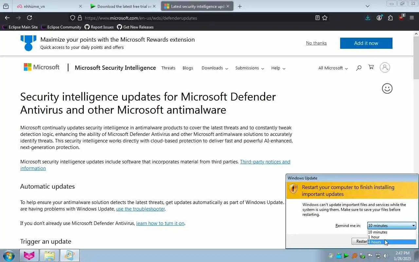This screenshot has height=262, width=419.
Task: Open the use the troubleshooter link
Action: tap(140, 209)
